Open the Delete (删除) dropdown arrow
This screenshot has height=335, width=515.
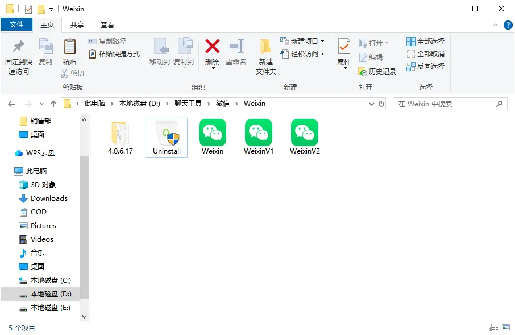point(213,68)
